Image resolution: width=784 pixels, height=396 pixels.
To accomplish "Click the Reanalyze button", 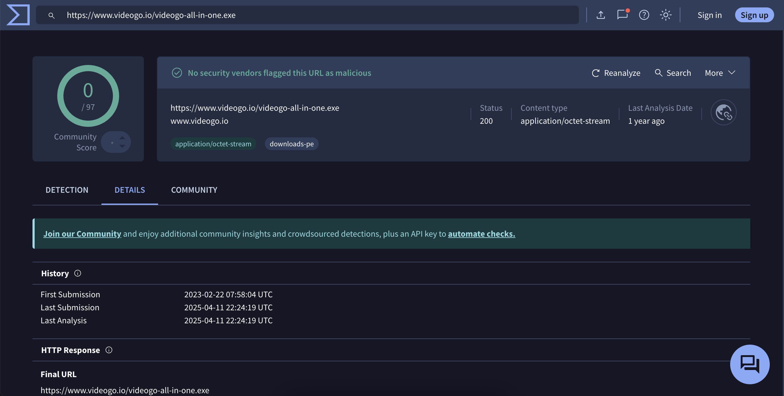I will 616,73.
